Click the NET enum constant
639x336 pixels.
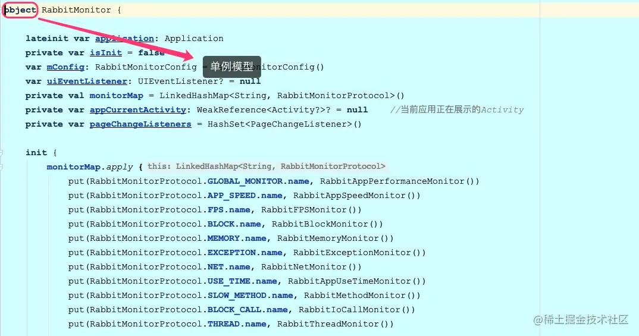pyautogui.click(x=215, y=266)
